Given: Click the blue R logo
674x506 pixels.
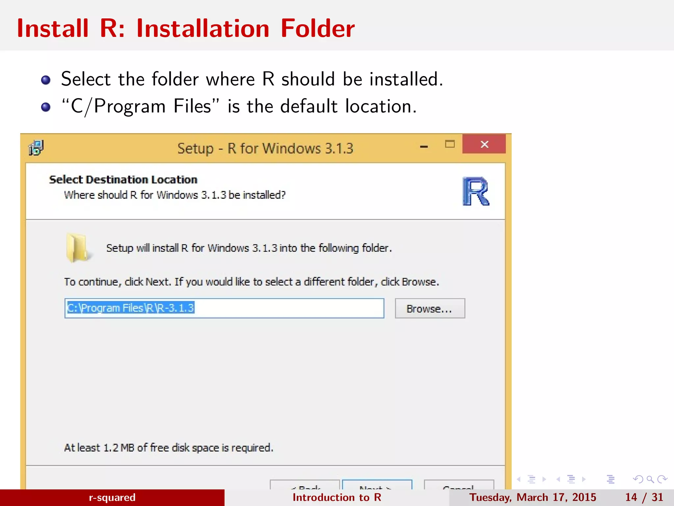Looking at the screenshot, I should click(476, 191).
